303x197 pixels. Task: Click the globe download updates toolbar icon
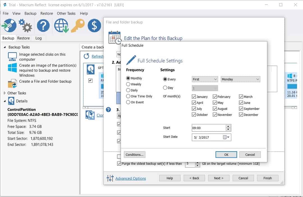[x=61, y=26]
